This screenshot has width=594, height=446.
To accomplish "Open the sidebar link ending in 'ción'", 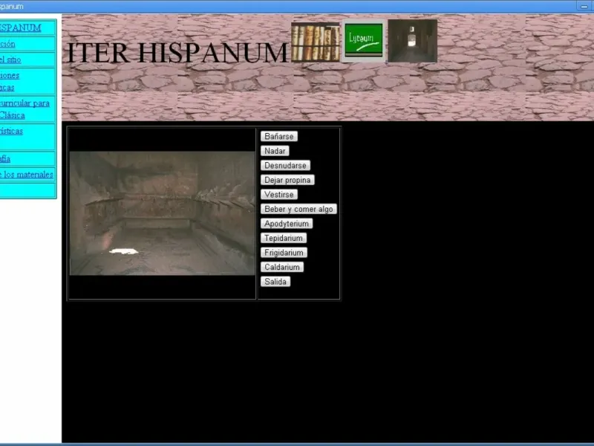I will (7, 44).
